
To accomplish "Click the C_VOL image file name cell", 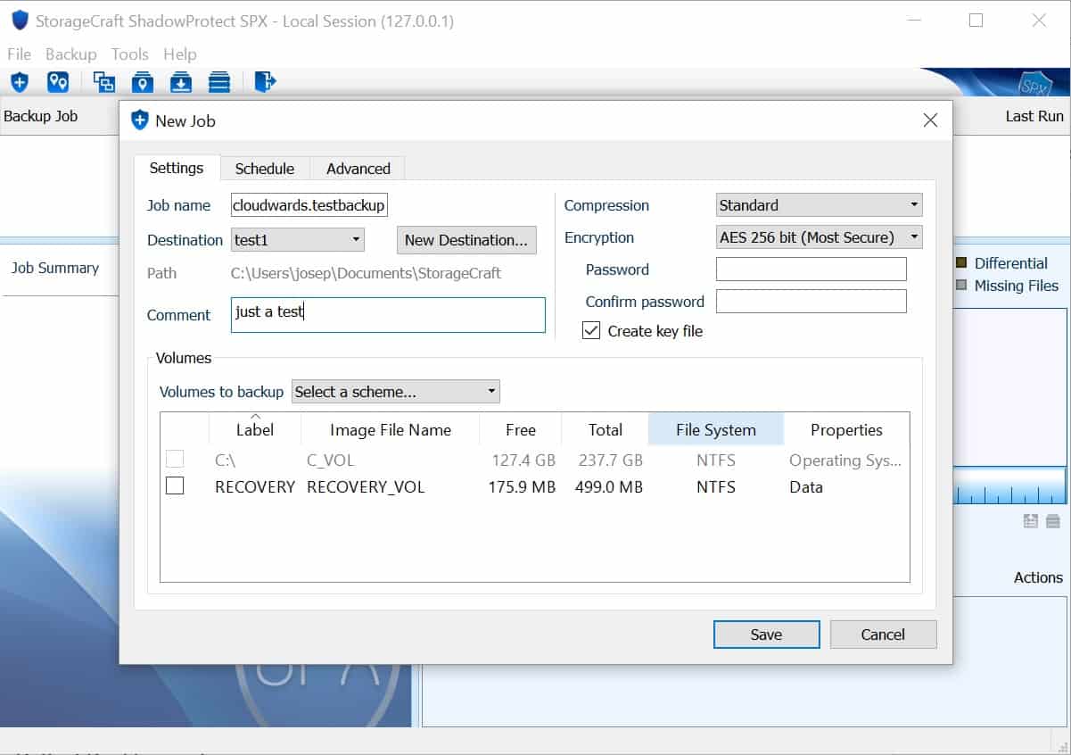I will 331,460.
